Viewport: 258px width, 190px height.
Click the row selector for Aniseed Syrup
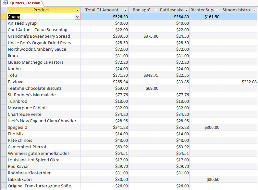[x=3, y=23]
